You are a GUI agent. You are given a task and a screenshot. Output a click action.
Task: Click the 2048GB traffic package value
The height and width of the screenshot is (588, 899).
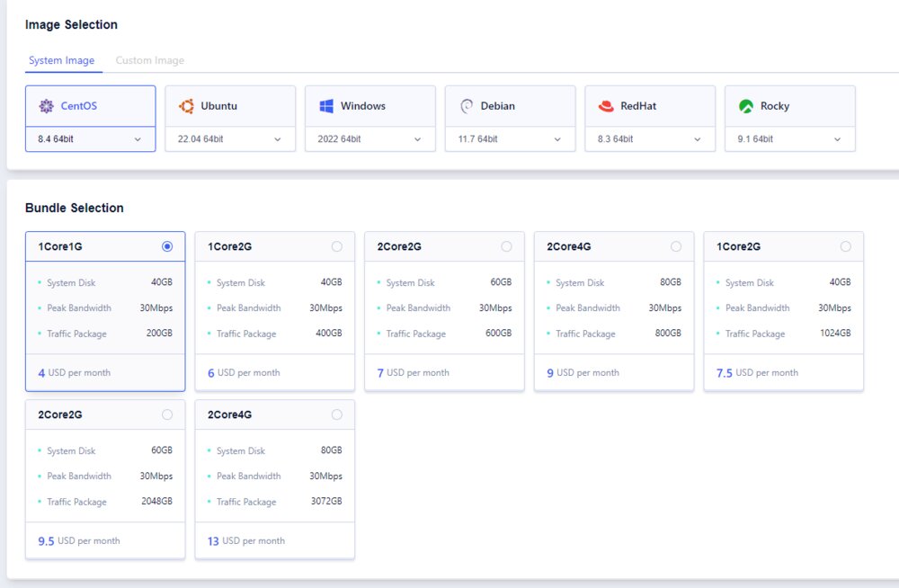tap(157, 501)
